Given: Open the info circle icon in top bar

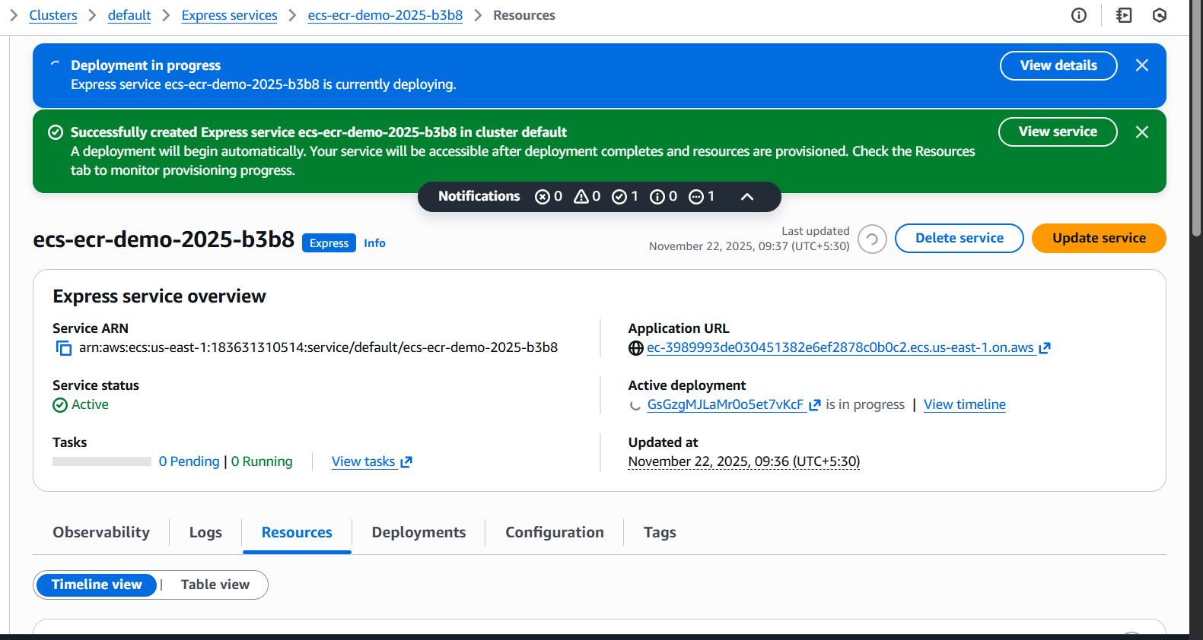Looking at the screenshot, I should [1079, 15].
